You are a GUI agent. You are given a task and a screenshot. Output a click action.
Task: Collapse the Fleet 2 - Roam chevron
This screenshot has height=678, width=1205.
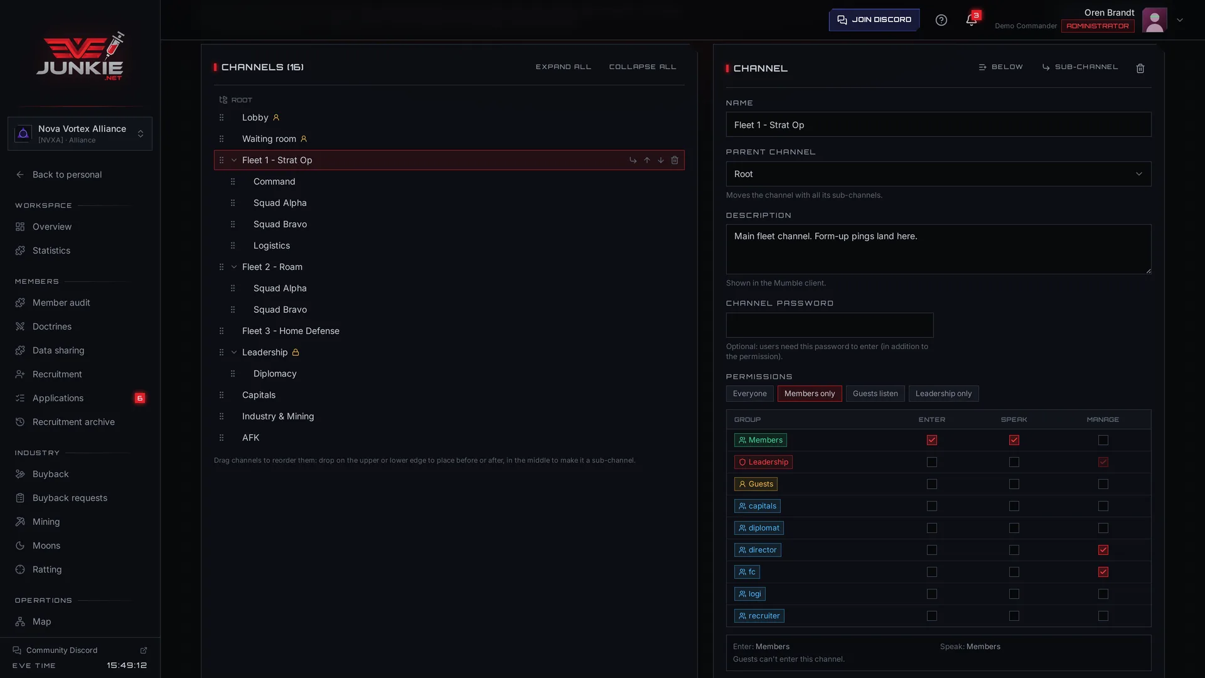[234, 267]
